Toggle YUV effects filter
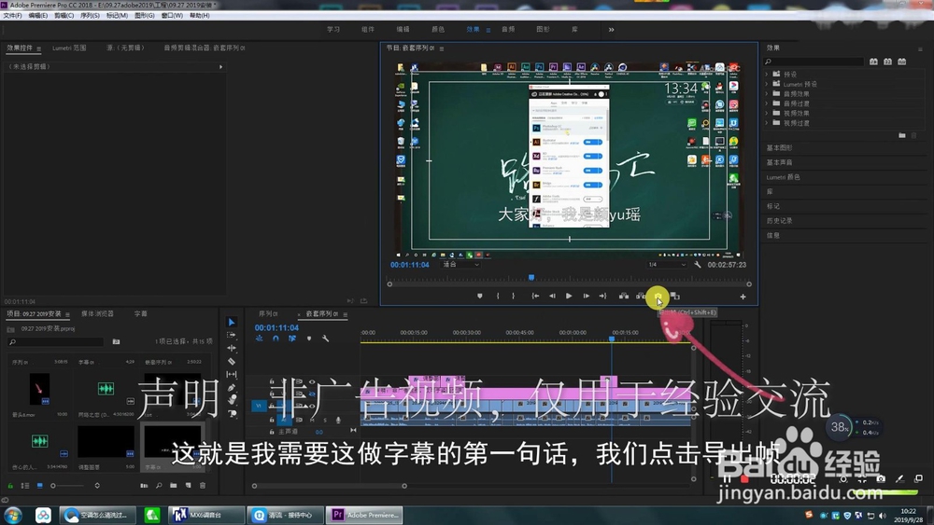The image size is (934, 525). [x=902, y=62]
